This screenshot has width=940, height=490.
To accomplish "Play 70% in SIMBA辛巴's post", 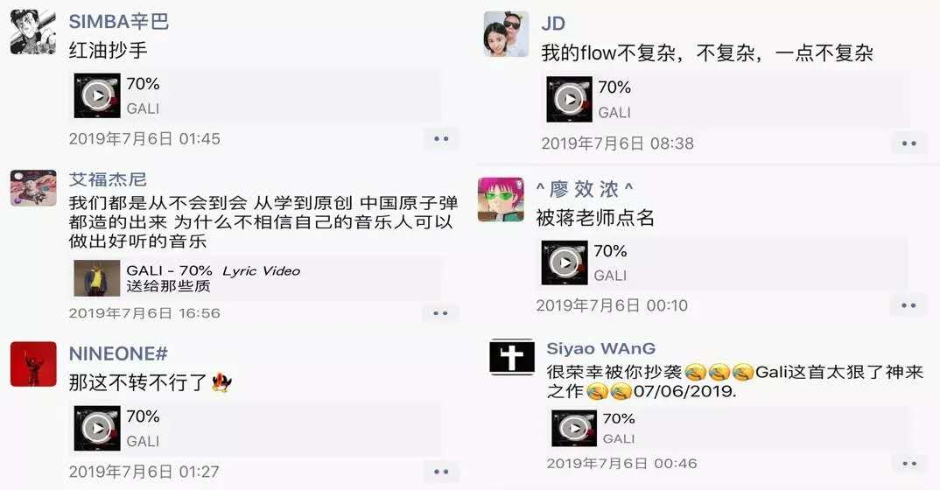I will (x=97, y=95).
